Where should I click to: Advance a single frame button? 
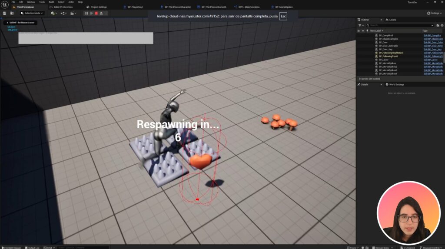[x=91, y=13]
